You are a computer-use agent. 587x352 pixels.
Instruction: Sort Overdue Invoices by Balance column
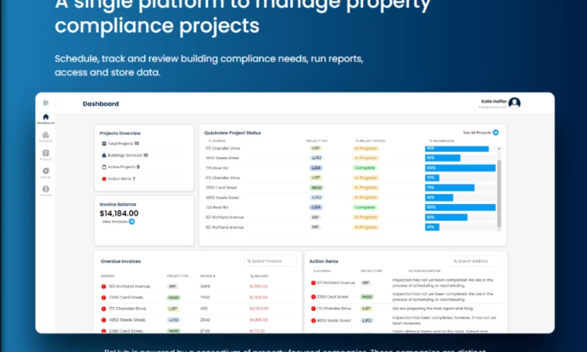(x=260, y=276)
